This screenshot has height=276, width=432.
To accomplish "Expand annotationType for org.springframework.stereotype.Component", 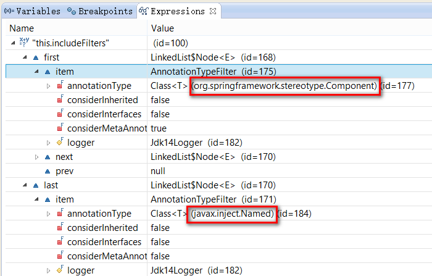I will (x=49, y=86).
